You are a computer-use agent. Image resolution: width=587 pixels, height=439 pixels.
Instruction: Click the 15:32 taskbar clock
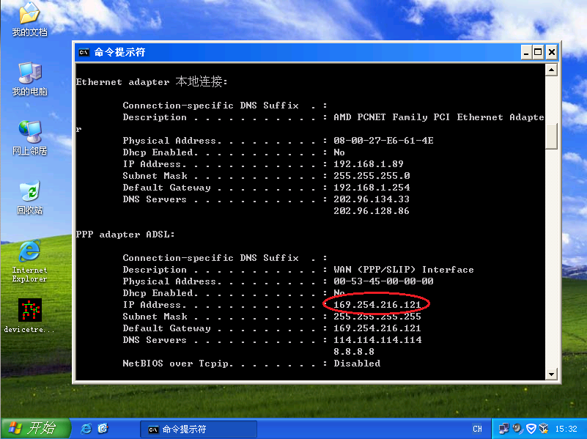566,429
